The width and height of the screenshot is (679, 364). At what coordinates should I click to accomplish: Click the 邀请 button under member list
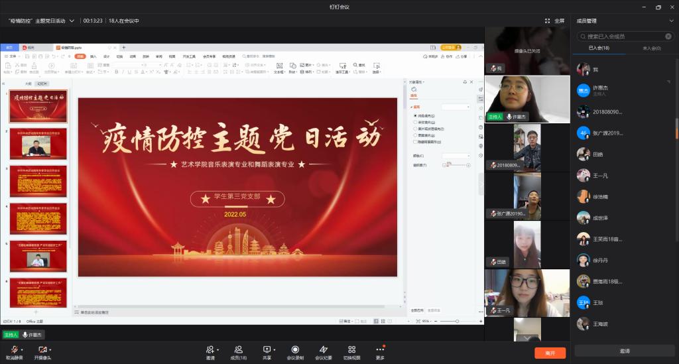tap(625, 351)
